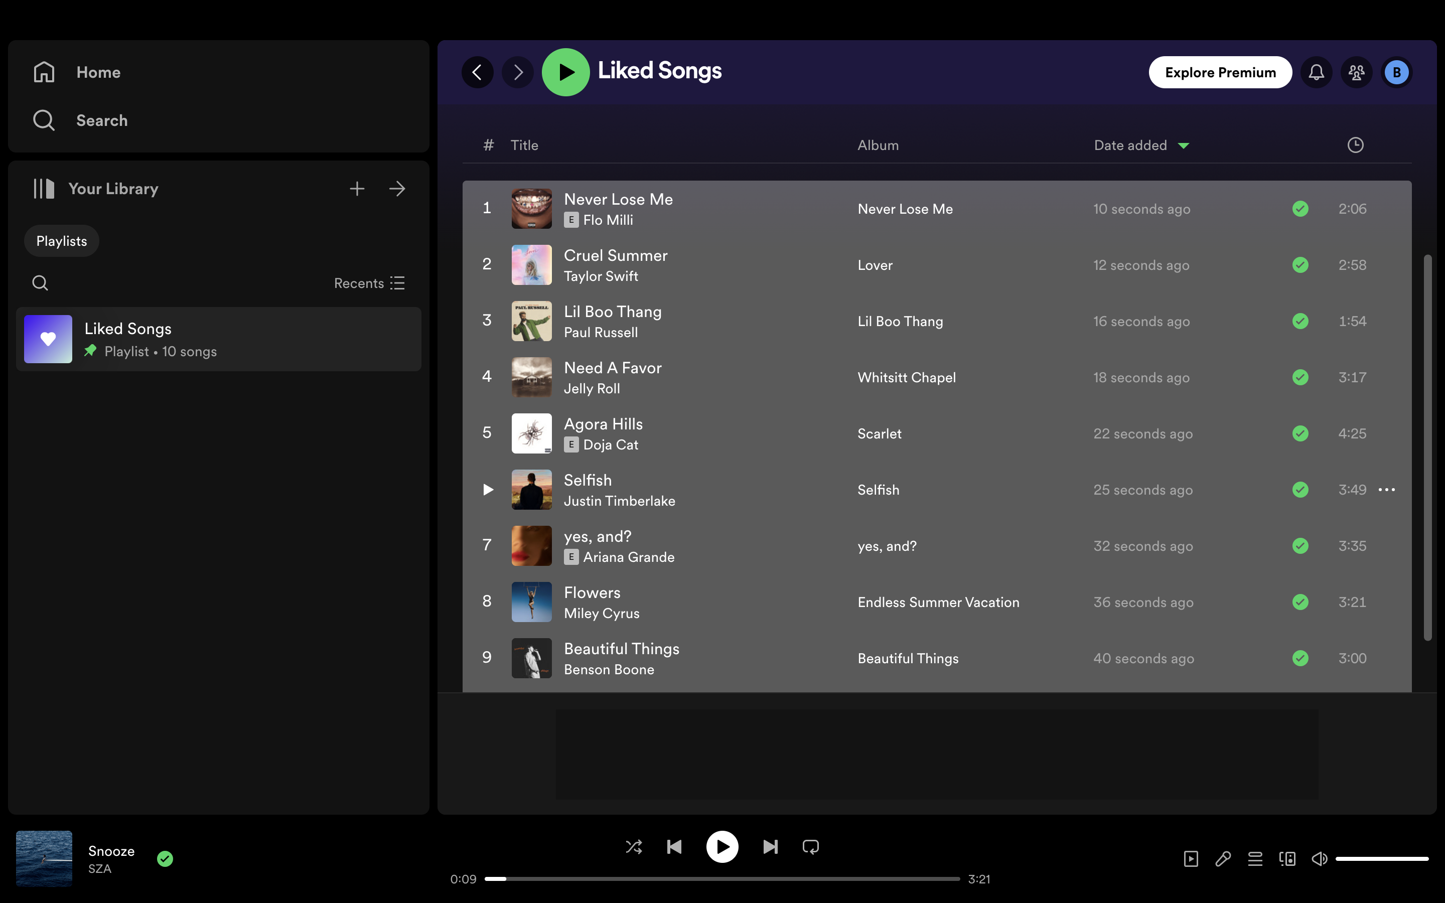The width and height of the screenshot is (1445, 903).
Task: Open Now Playing view icon
Action: click(1191, 859)
